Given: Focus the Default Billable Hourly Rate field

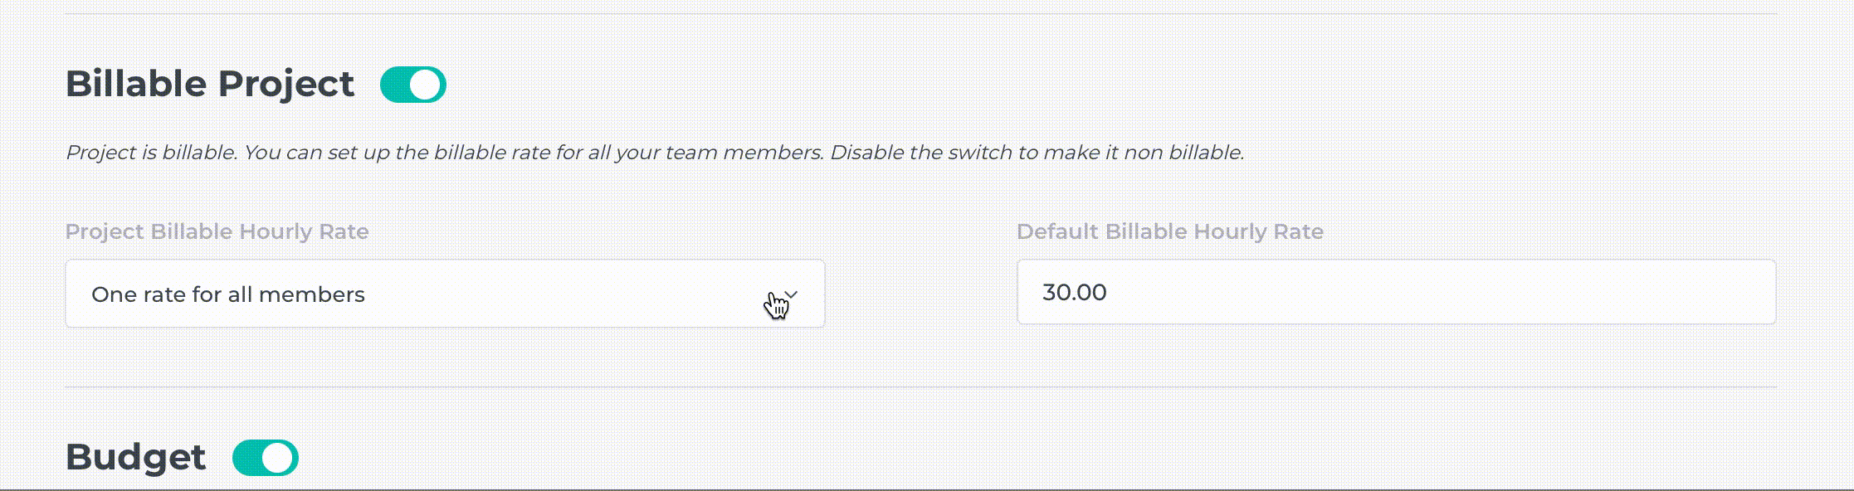Looking at the screenshot, I should click(1395, 292).
